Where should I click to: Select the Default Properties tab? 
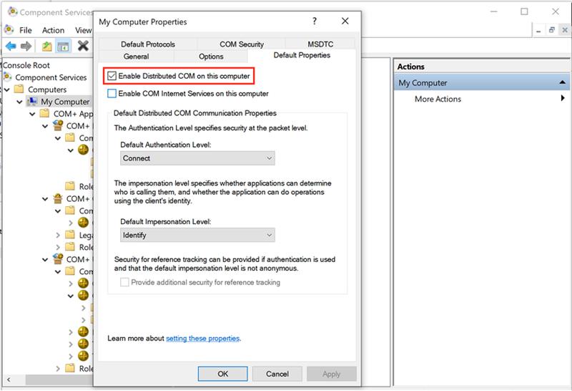click(302, 55)
